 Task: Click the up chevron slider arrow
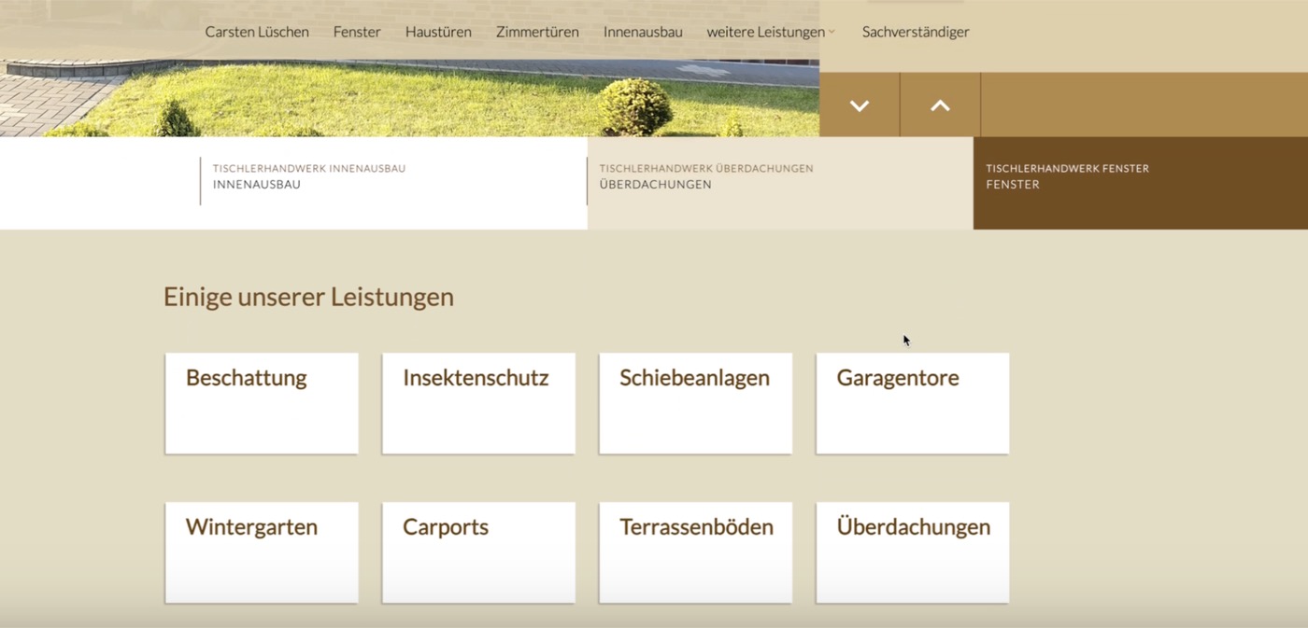tap(941, 105)
